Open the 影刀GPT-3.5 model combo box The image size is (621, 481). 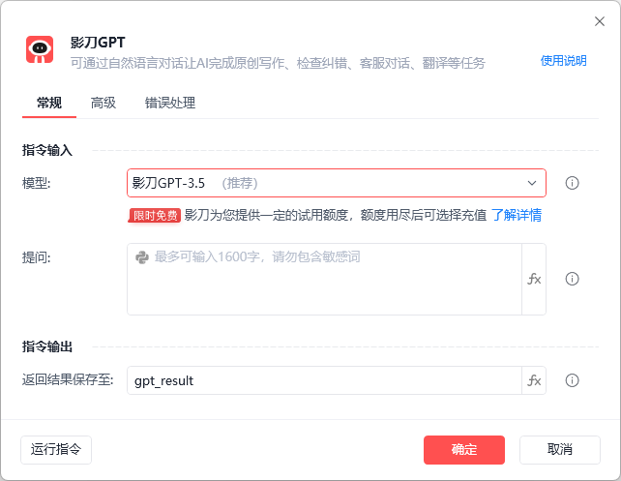coord(337,183)
